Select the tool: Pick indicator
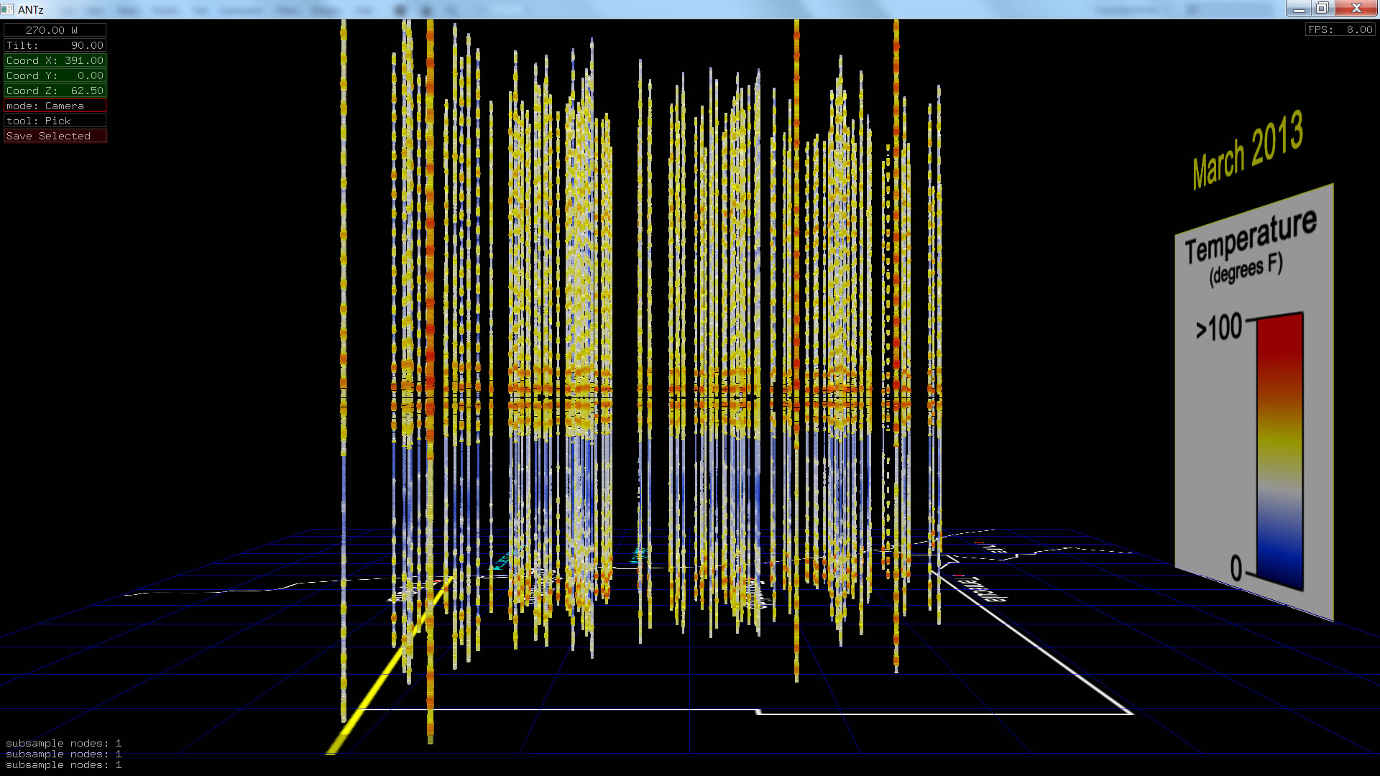The width and height of the screenshot is (1380, 776). 55,121
